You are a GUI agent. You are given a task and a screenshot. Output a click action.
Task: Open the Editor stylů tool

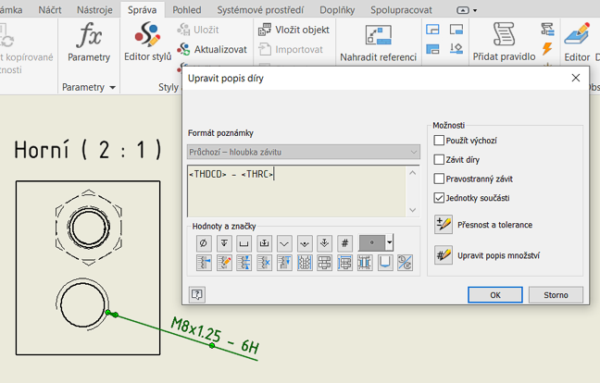(148, 42)
